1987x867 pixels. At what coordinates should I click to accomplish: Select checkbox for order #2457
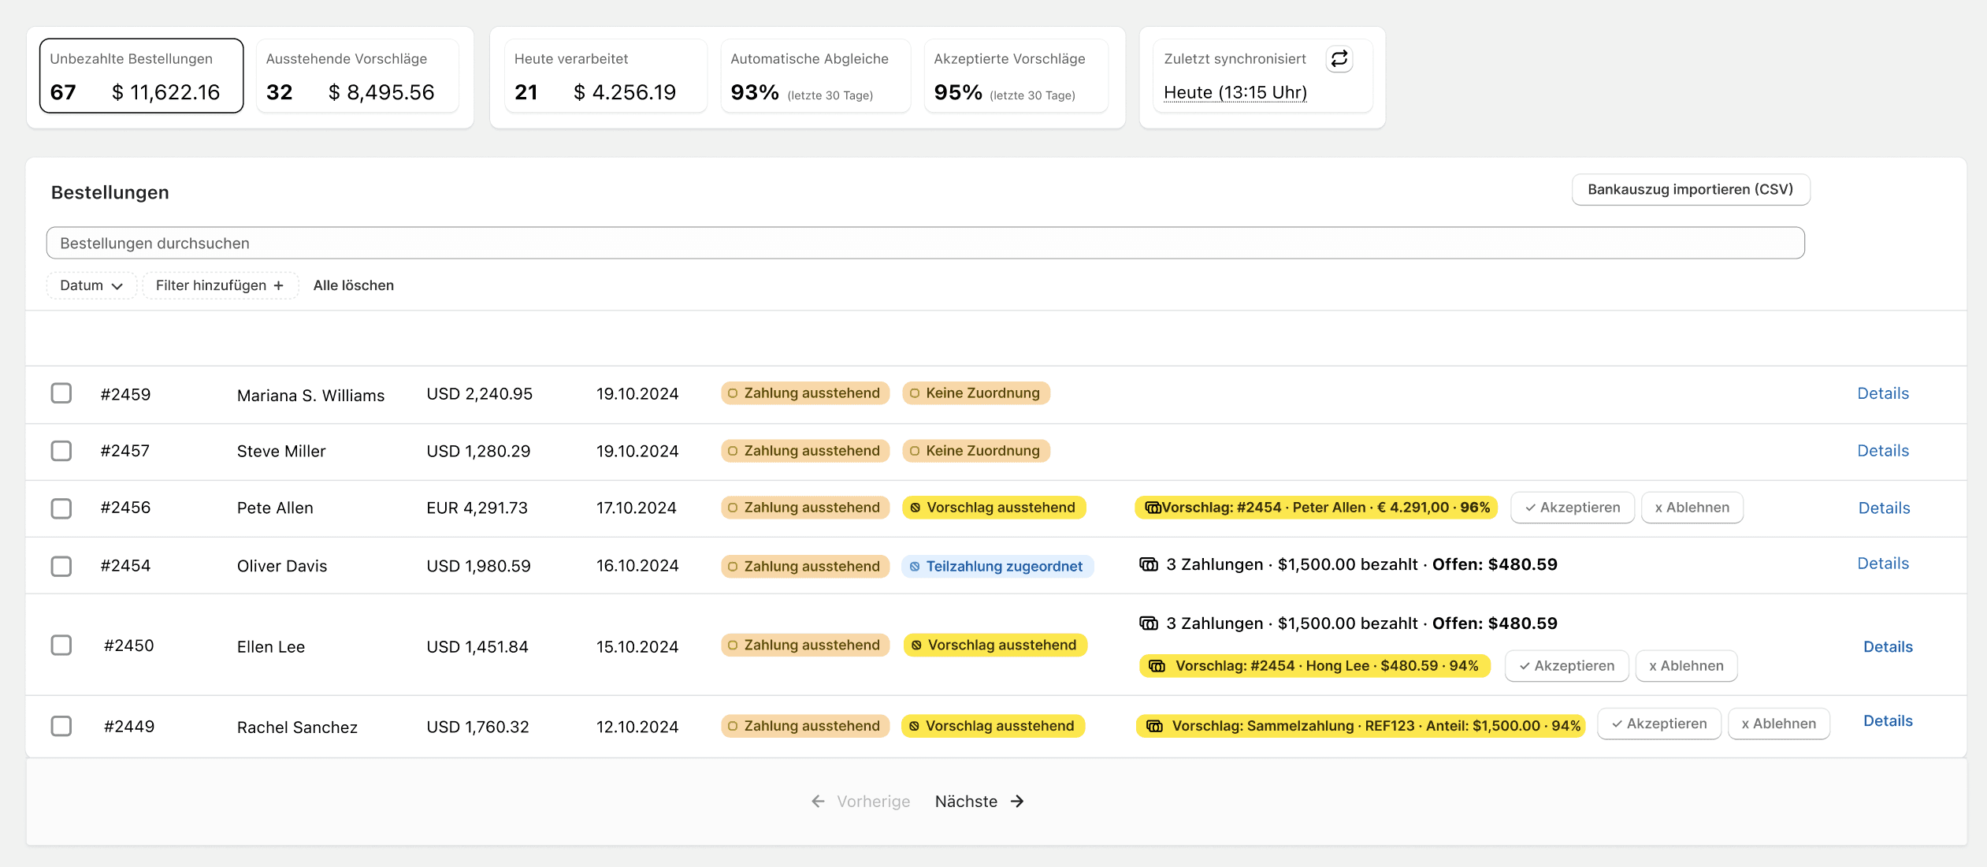point(61,451)
